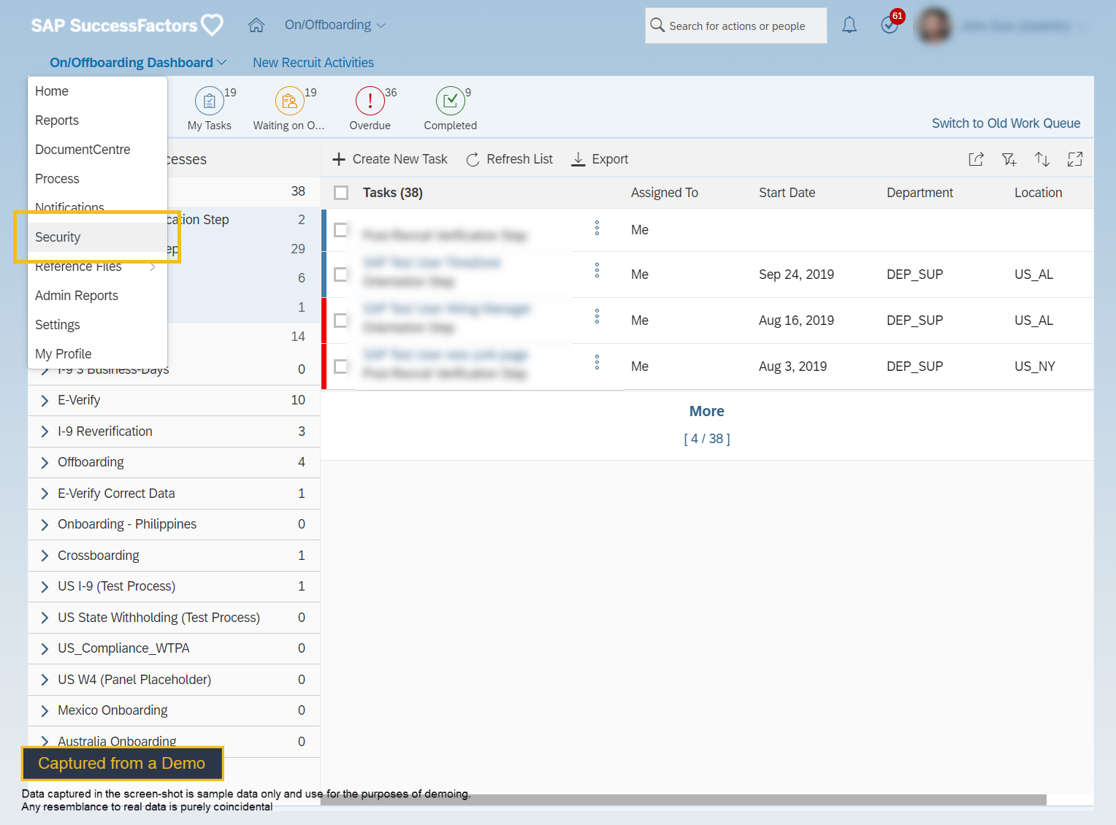Select all tasks checkbox in header
Viewport: 1116px width, 825px height.
click(x=341, y=193)
